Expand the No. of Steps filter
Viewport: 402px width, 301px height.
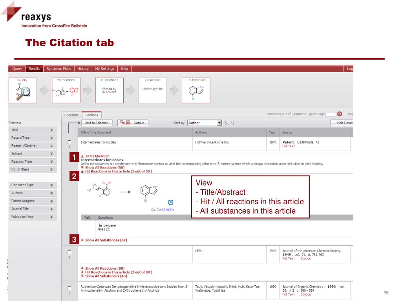tap(32, 169)
